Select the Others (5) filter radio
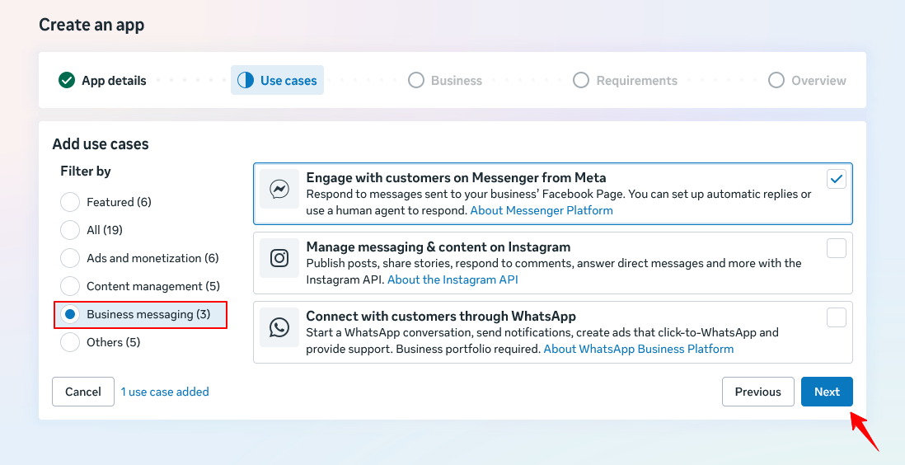The width and height of the screenshot is (905, 465). click(70, 342)
